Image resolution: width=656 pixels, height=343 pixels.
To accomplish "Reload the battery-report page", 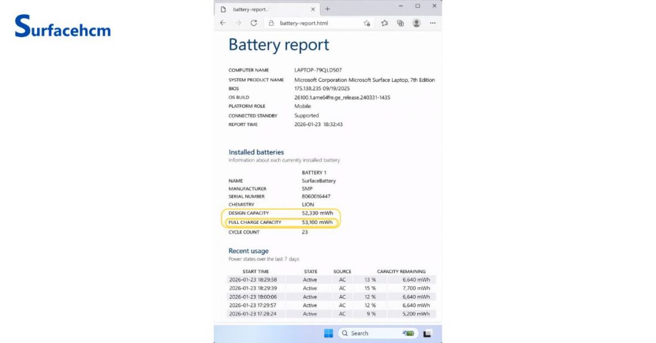I will pyautogui.click(x=254, y=23).
